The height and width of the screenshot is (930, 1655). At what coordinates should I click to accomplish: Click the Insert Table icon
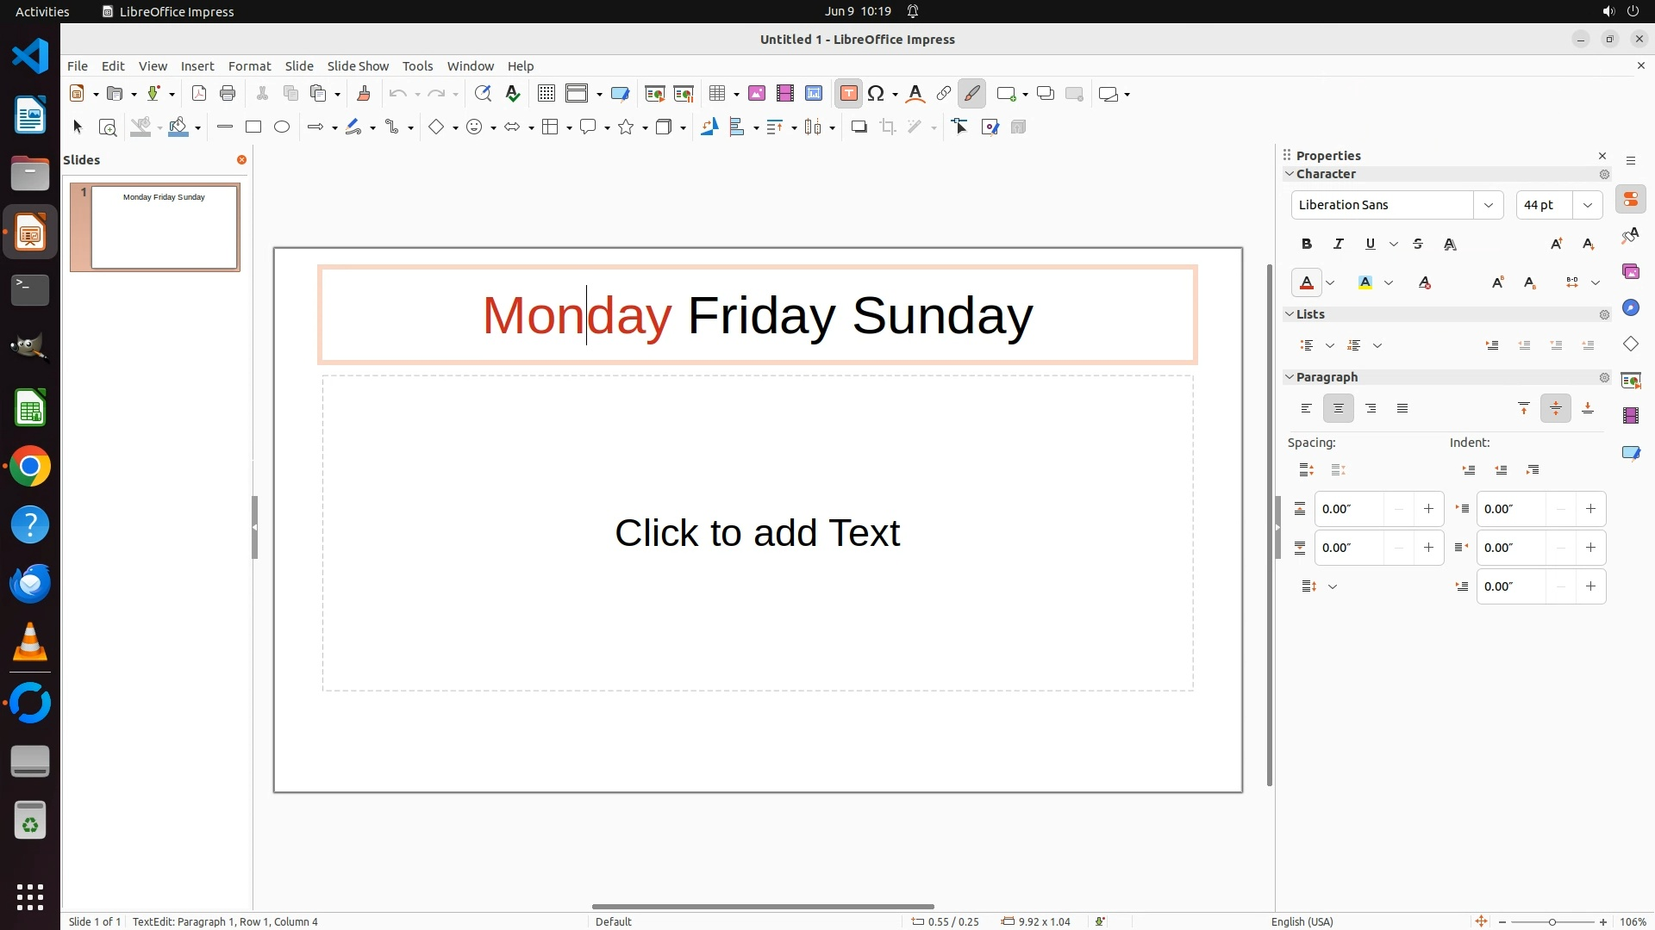click(717, 94)
